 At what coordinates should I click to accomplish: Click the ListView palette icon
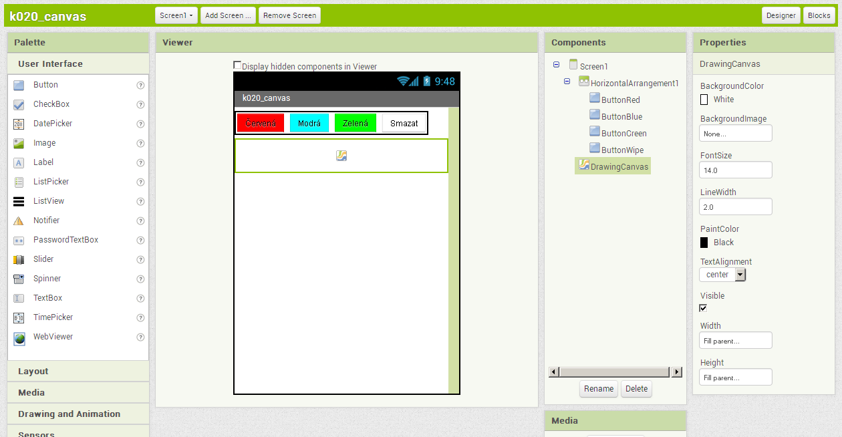point(19,202)
